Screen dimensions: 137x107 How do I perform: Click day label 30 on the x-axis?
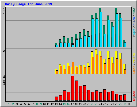[x=124, y=104]
